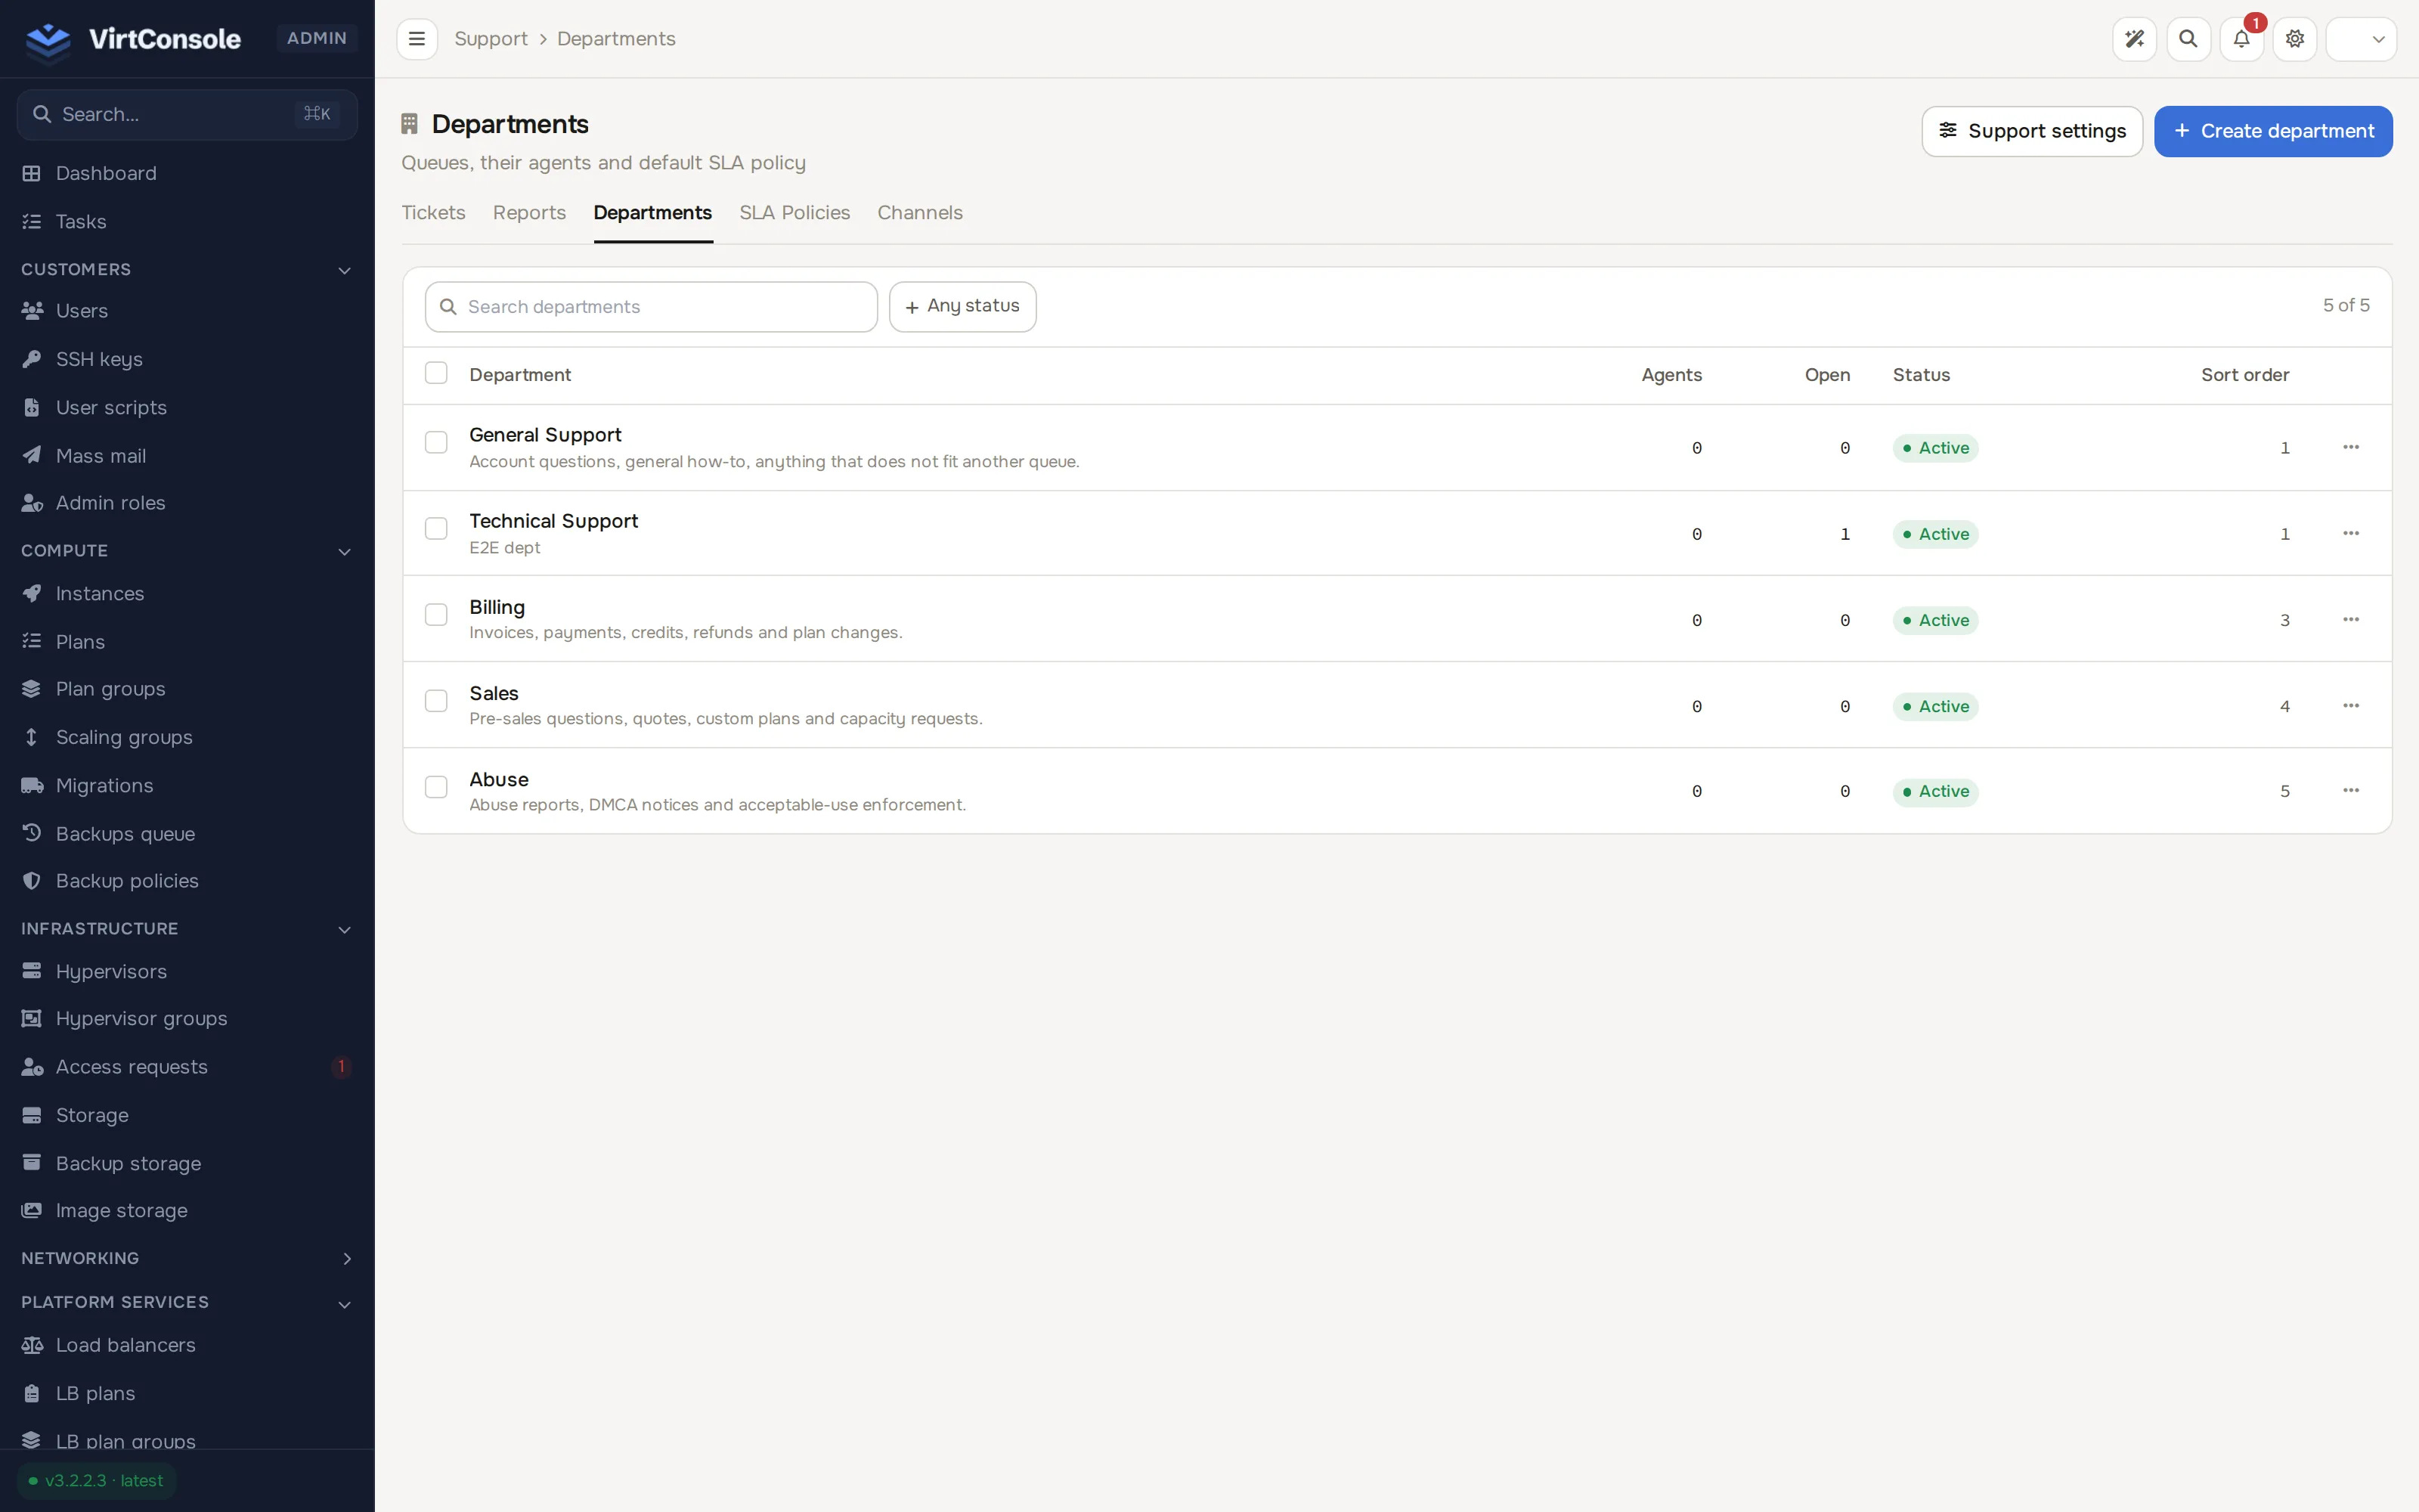Click the VirtConsole logo icon
Image resolution: width=2419 pixels, height=1512 pixels.
click(x=48, y=40)
